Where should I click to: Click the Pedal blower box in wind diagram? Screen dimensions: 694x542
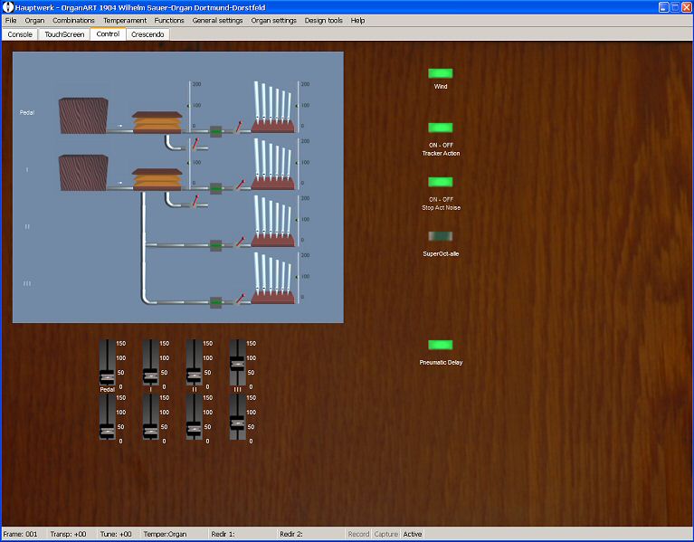point(83,116)
